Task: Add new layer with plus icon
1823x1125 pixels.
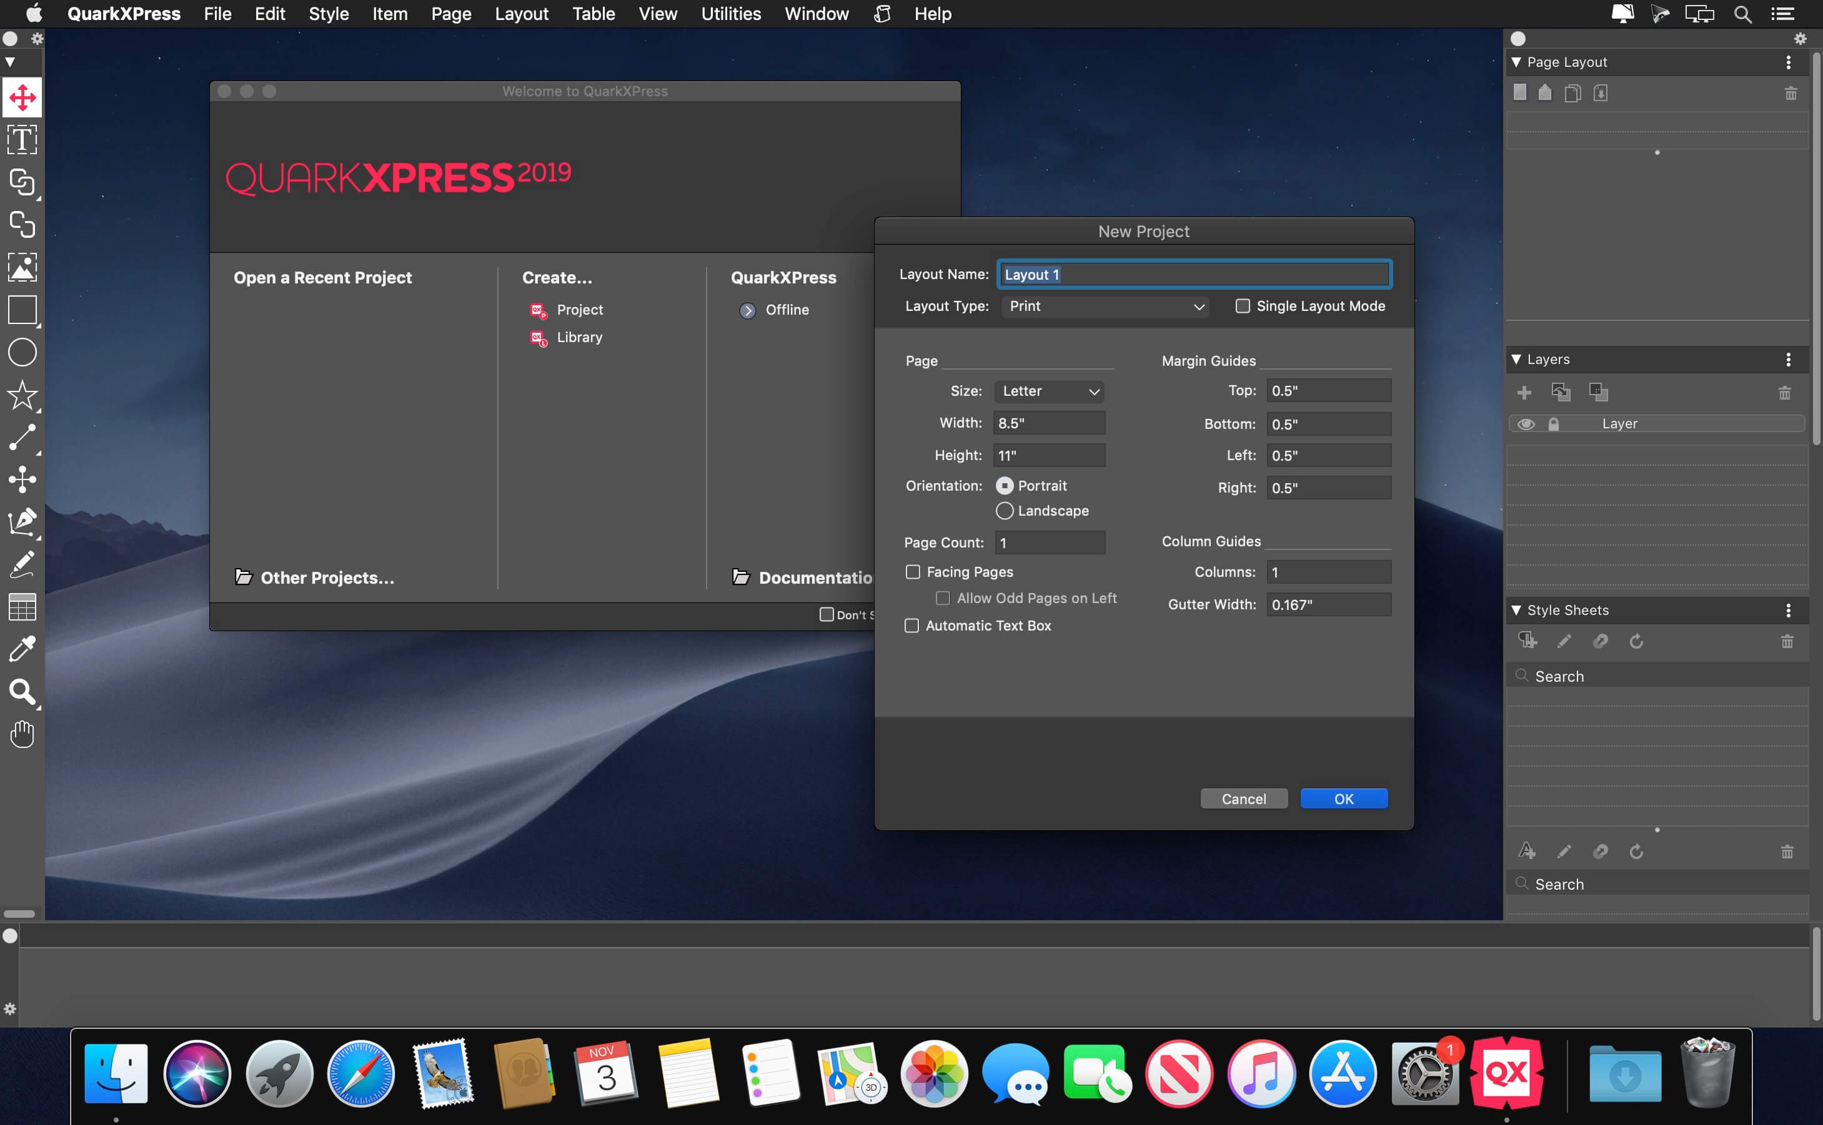Action: 1524,392
